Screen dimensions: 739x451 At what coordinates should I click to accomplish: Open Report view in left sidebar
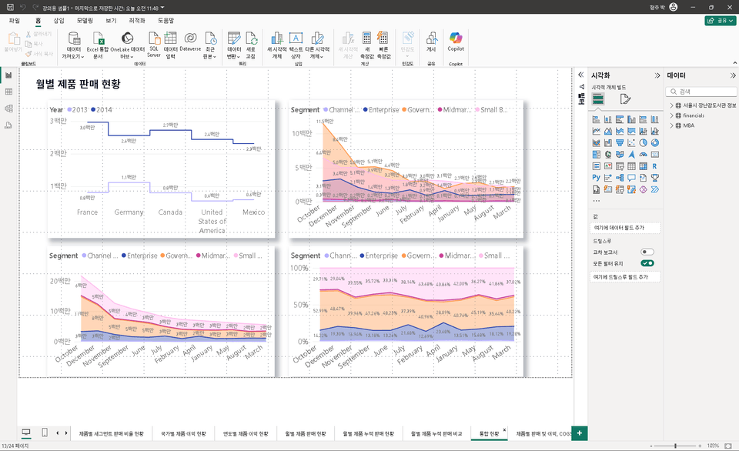tap(8, 75)
